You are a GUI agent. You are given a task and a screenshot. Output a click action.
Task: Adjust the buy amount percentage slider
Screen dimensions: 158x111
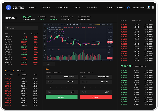[61, 87]
